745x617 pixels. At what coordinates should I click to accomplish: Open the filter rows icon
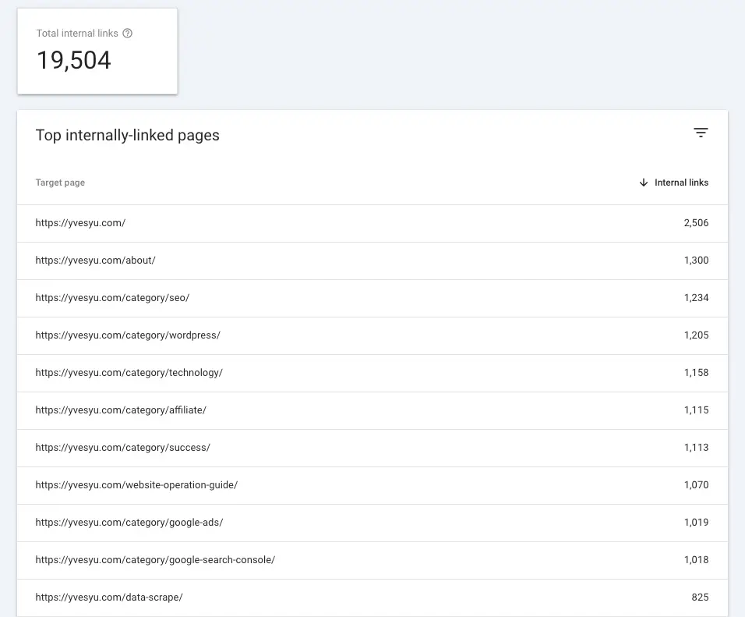(701, 133)
